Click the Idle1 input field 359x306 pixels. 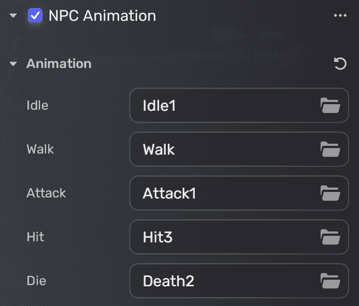(x=225, y=105)
